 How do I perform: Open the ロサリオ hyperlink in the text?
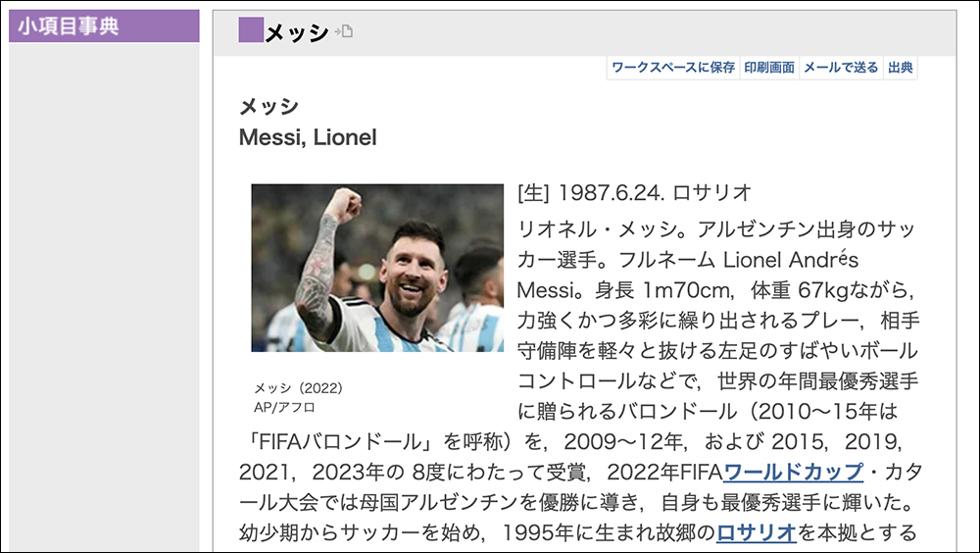pyautogui.click(x=757, y=532)
